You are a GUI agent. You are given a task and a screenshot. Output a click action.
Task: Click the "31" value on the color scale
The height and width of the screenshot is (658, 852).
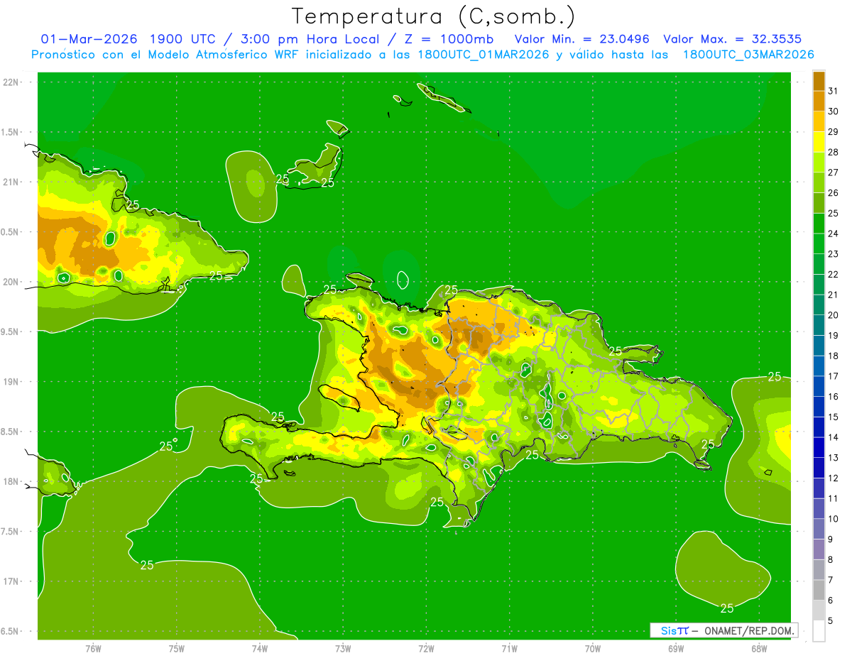click(833, 91)
